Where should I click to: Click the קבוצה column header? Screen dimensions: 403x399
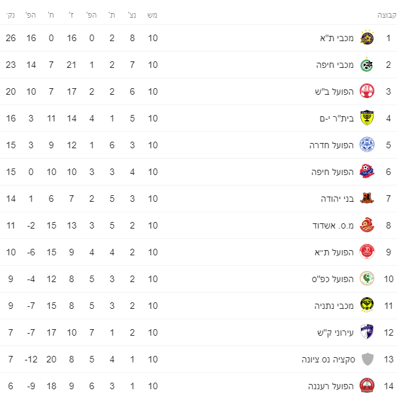[387, 14]
